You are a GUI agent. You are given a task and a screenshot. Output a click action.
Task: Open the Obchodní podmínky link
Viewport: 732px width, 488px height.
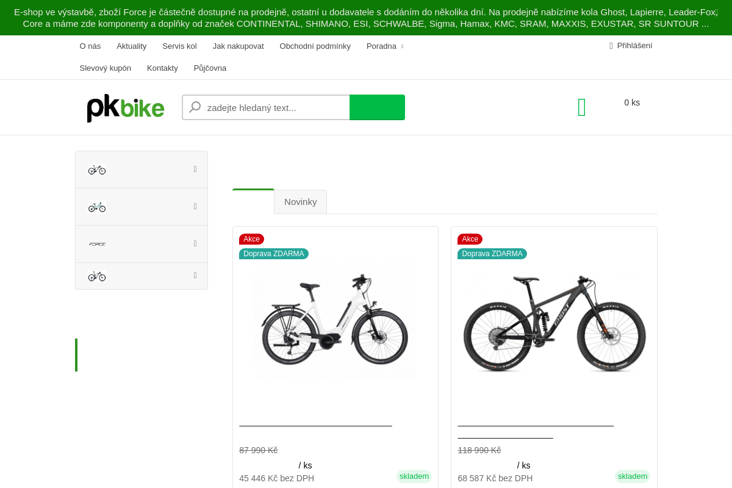(x=315, y=46)
